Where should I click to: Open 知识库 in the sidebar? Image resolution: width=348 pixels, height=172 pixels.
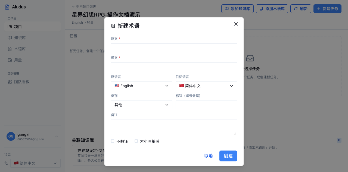tap(32, 38)
